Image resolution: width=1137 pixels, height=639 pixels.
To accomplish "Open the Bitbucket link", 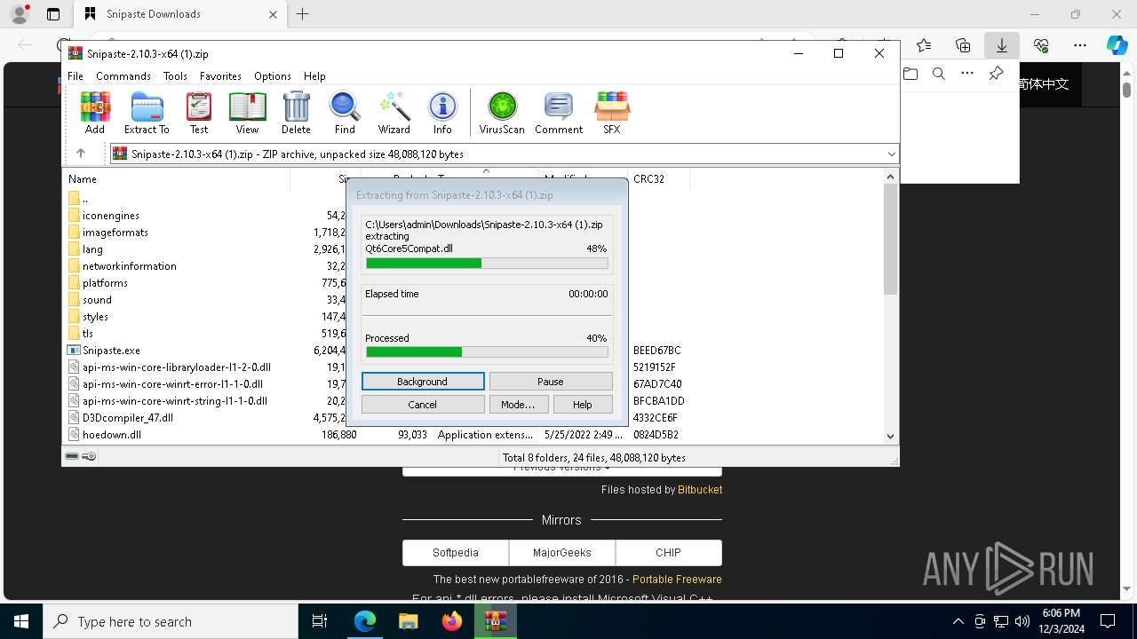I will [700, 489].
